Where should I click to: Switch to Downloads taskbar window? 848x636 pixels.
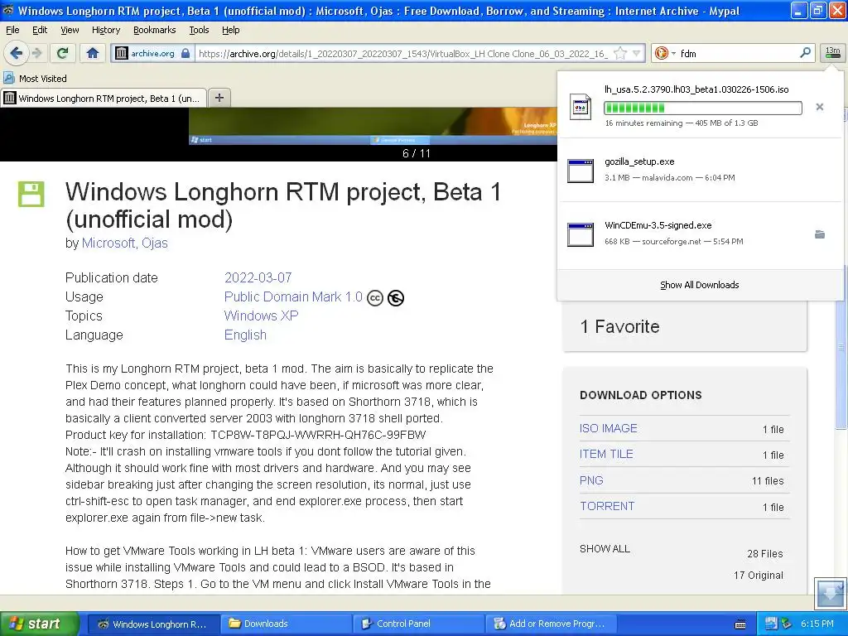pyautogui.click(x=285, y=624)
